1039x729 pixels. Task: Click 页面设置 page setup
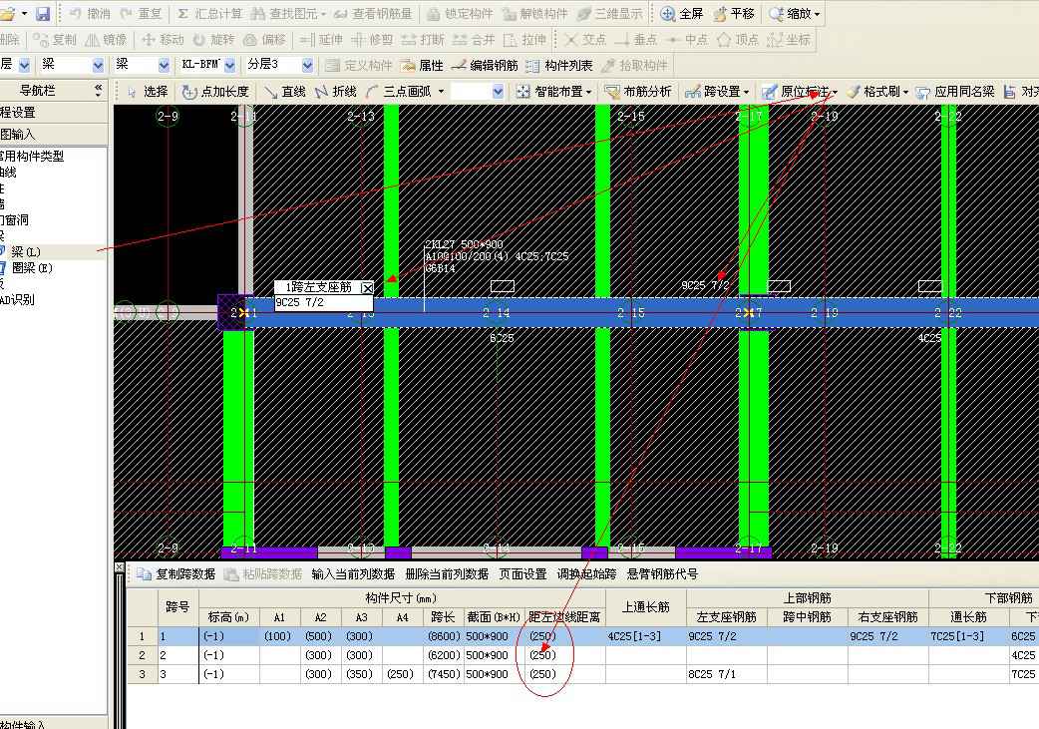[x=522, y=573]
